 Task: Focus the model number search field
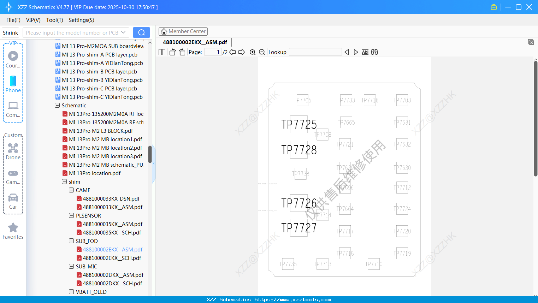coord(72,32)
